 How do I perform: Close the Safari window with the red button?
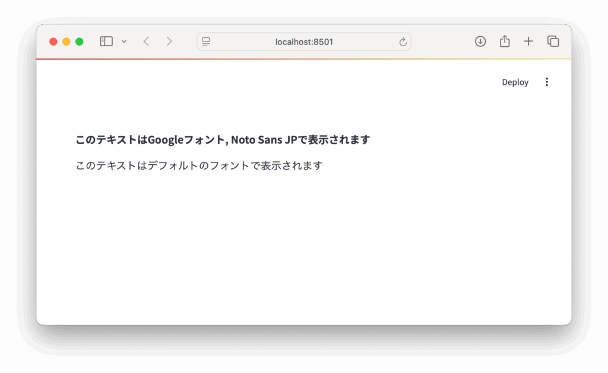click(x=53, y=42)
